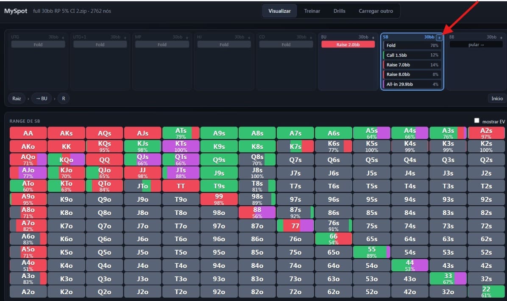Click the BU Raise 2.0bb action
Viewport: 507px width, 301px height.
(x=348, y=44)
